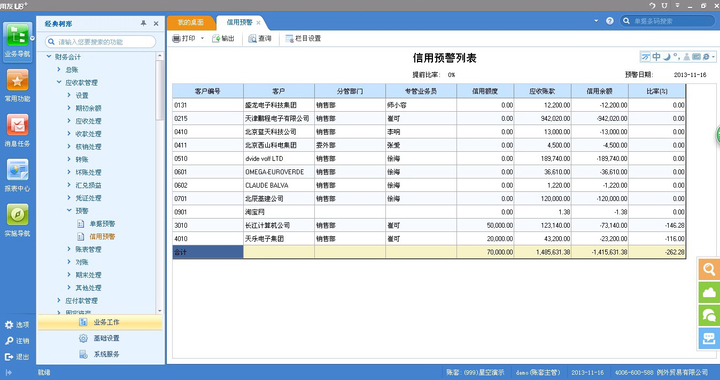Viewport: 720px width, 380px height.
Task: Click the 退出 exit icon
Action: (x=9, y=356)
